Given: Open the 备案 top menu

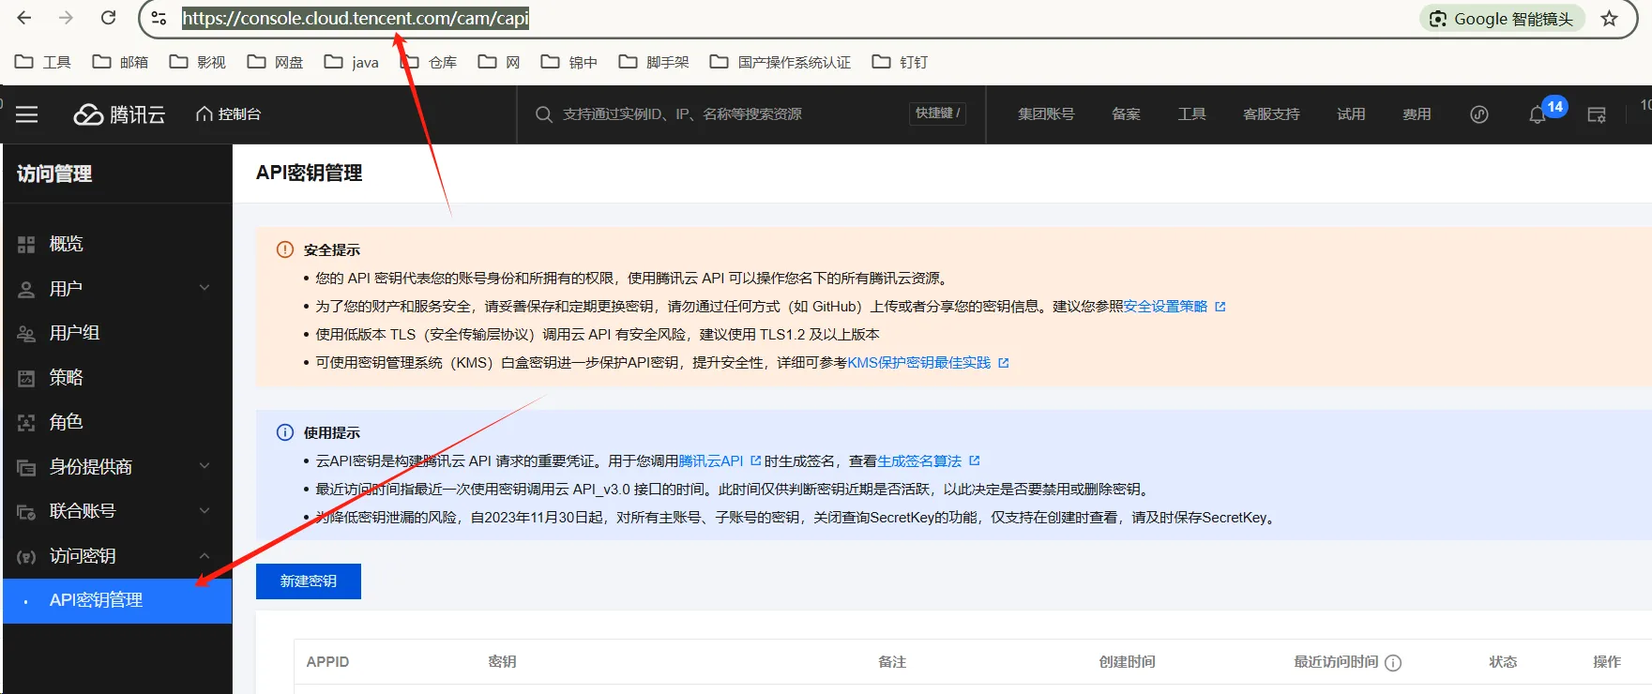Looking at the screenshot, I should [1126, 114].
